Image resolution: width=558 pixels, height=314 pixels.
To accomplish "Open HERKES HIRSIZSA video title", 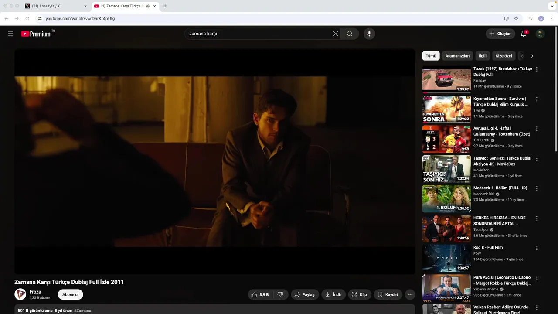I will coord(500,221).
